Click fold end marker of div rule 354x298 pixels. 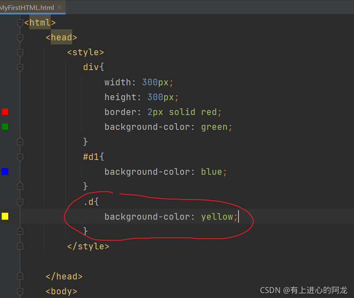coord(20,142)
